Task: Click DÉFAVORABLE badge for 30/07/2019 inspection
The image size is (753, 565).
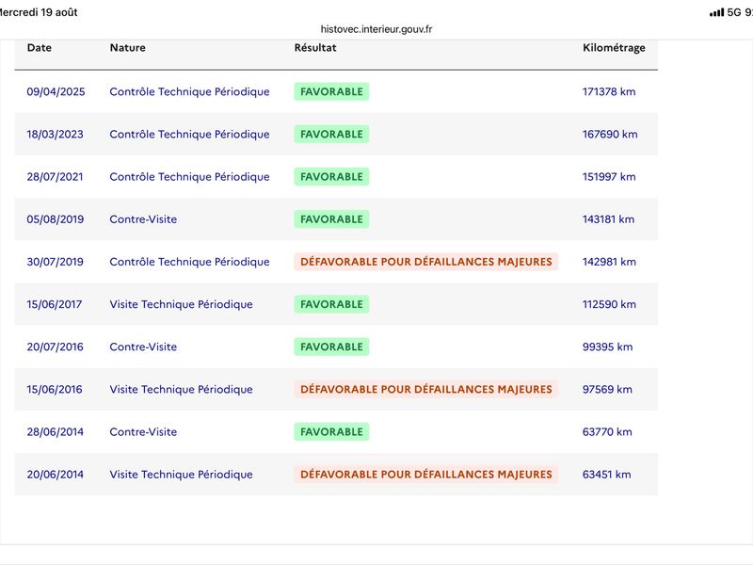Action: 426,262
